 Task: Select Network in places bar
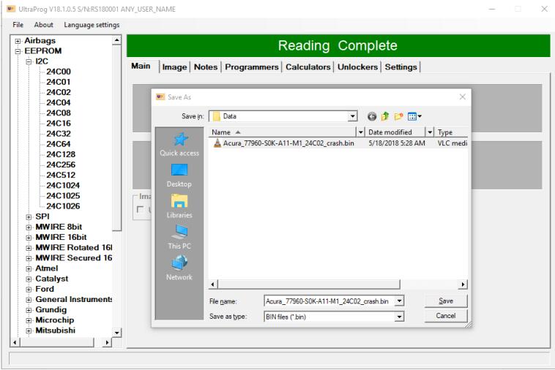[179, 268]
